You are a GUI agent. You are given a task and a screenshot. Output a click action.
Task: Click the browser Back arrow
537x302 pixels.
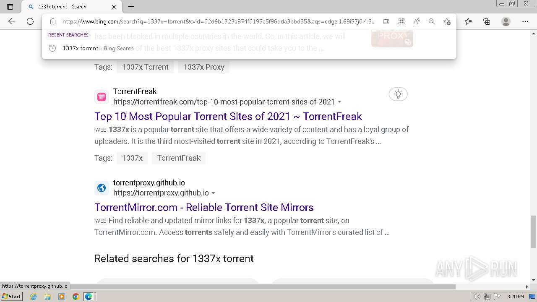[12, 21]
